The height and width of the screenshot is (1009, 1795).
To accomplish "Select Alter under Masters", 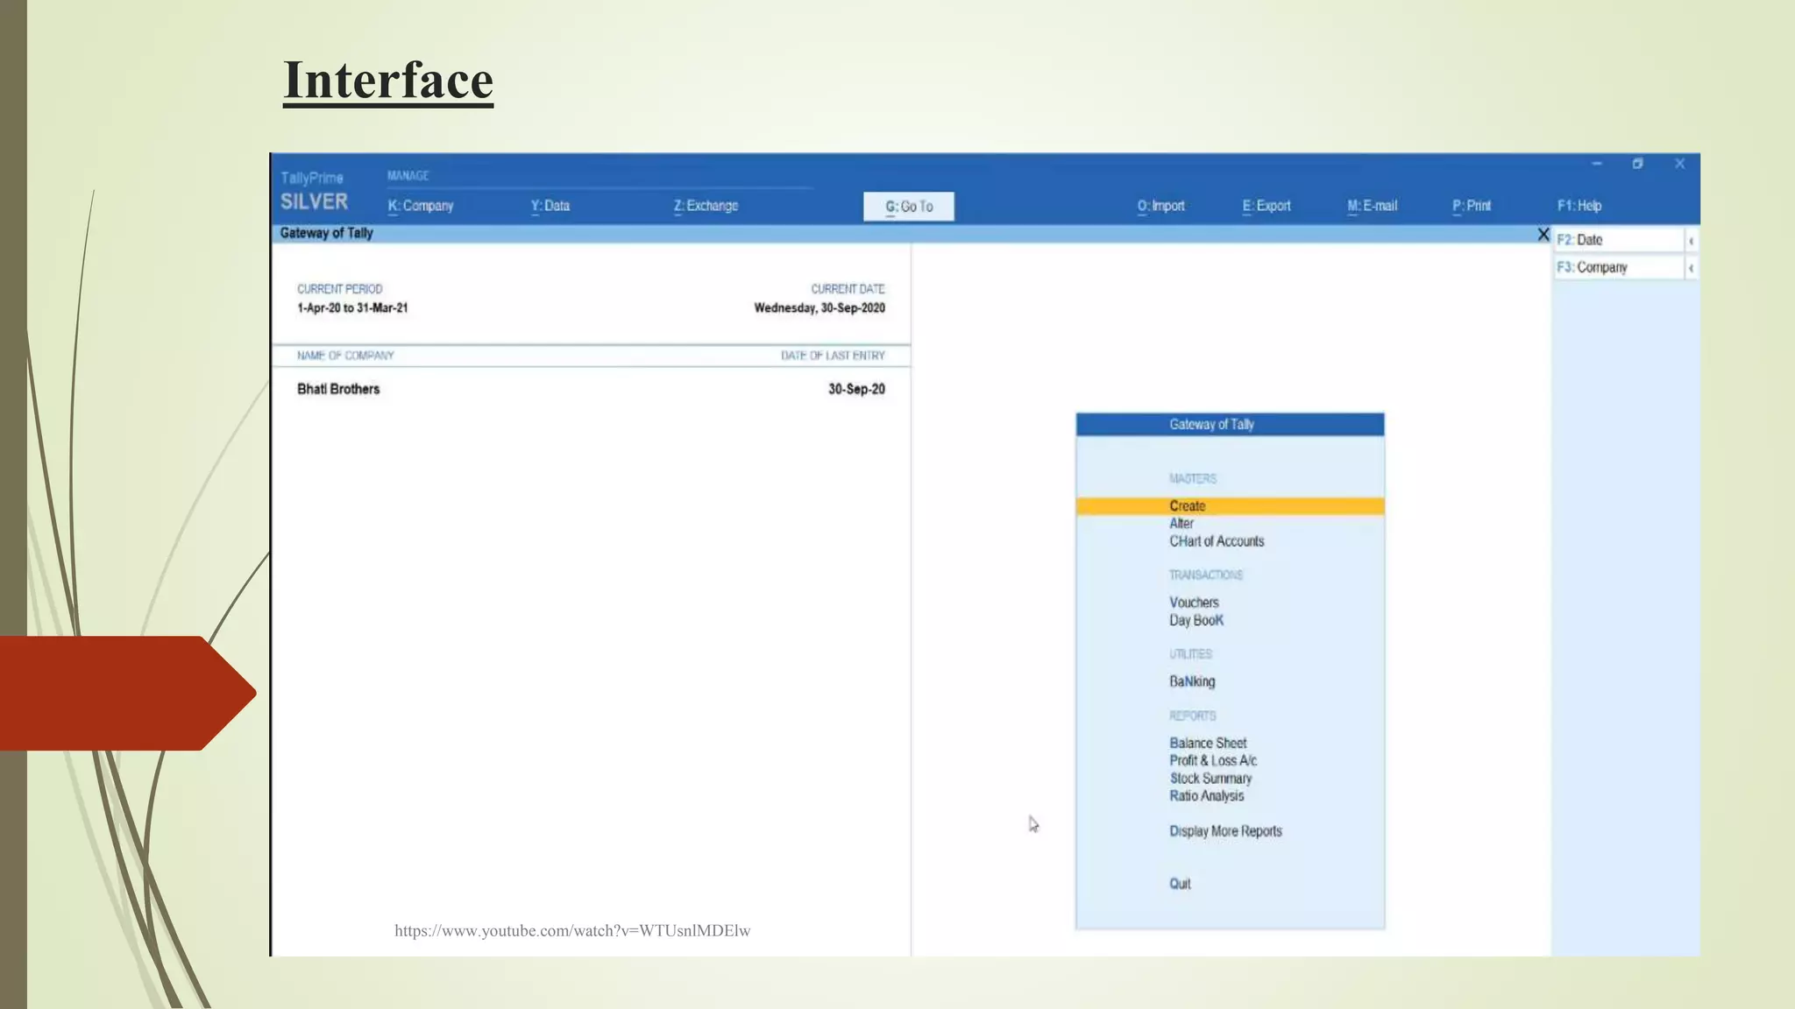I will (1181, 524).
